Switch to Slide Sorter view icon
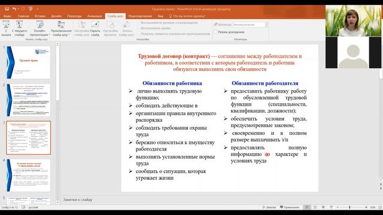 coord(315,207)
